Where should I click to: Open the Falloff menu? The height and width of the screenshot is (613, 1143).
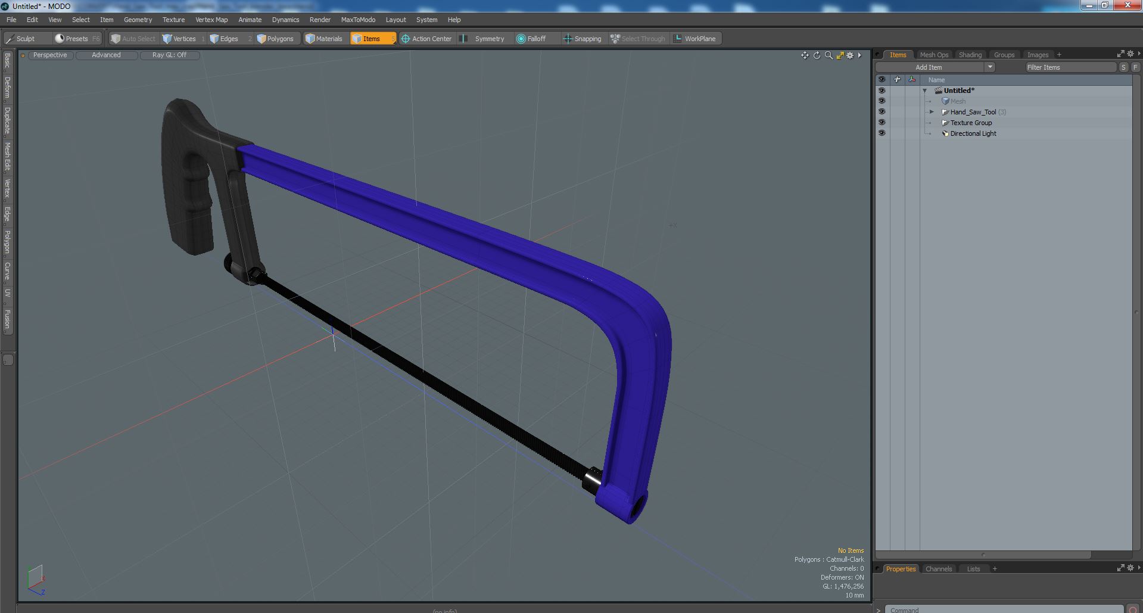tap(536, 39)
